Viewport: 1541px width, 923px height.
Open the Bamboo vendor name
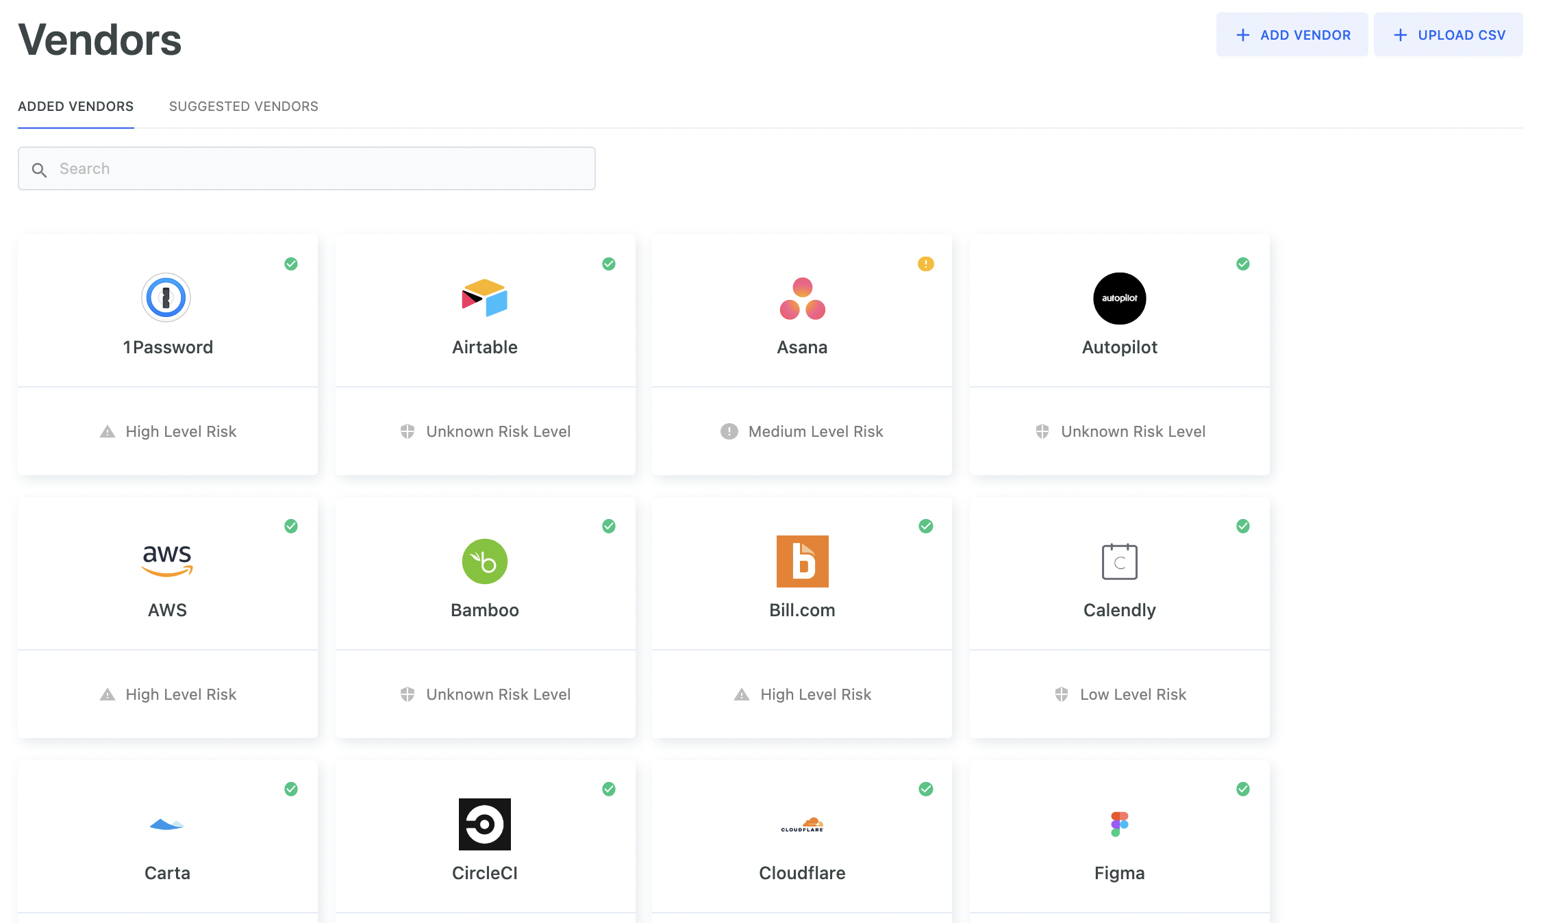[485, 610]
